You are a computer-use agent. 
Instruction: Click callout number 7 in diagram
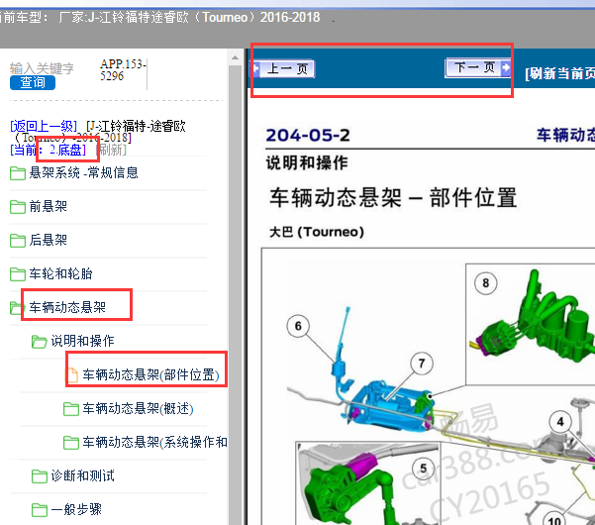(422, 364)
